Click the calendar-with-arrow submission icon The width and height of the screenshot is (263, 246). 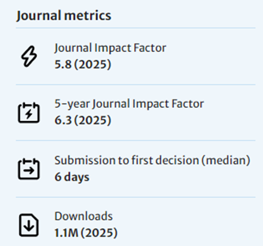[29, 169]
